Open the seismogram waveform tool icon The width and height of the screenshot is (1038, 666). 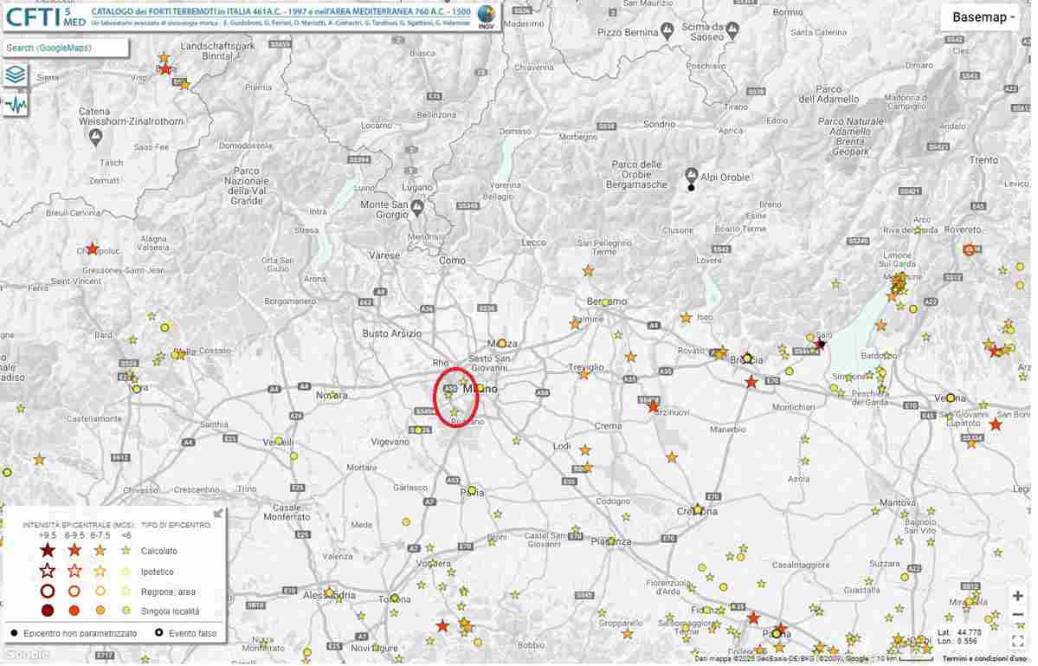pos(15,105)
